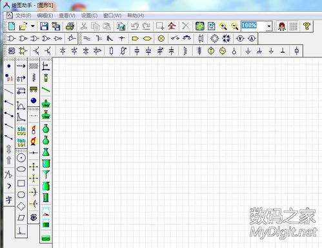Choose the sin cos function tool

tap(21, 131)
